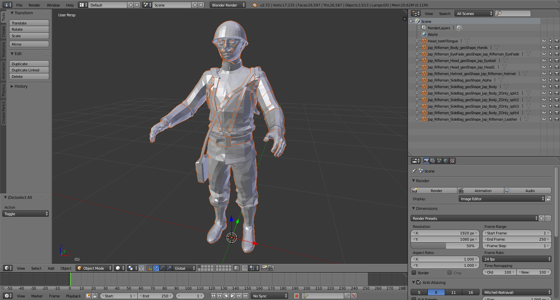Viewport: 560px width, 300px height.
Task: Click the translate manipulator arrow icon
Action: [156, 268]
